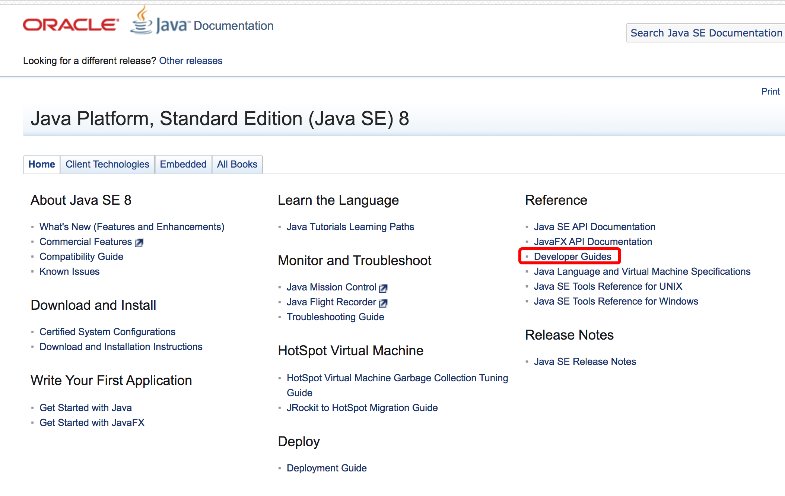Open the Developer Guides link
This screenshot has width=785, height=496.
coord(573,257)
